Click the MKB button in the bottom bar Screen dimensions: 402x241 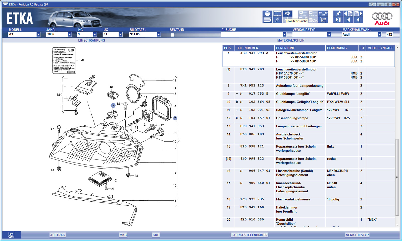[x=123, y=235]
